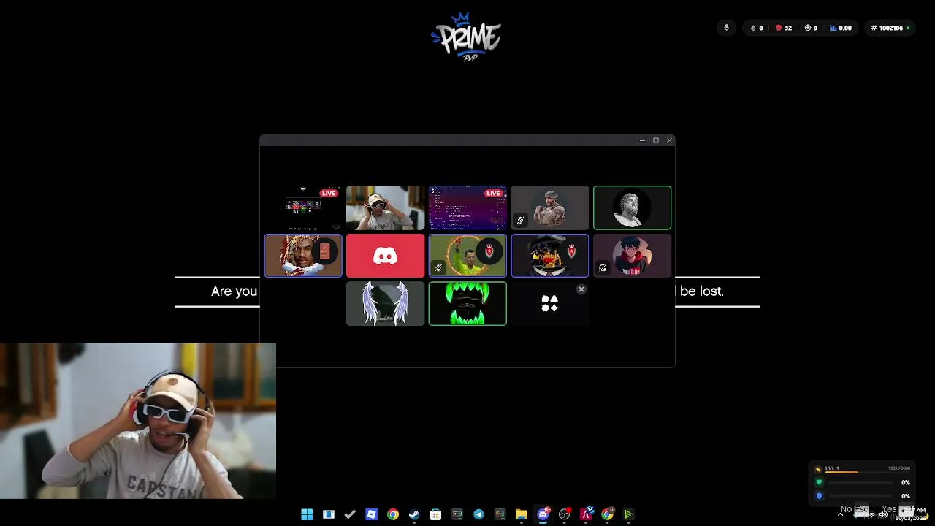This screenshot has width=935, height=526.
Task: Open Roblox from the taskbar
Action: [371, 514]
